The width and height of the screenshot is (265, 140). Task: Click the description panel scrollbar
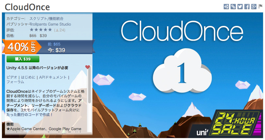[90, 85]
